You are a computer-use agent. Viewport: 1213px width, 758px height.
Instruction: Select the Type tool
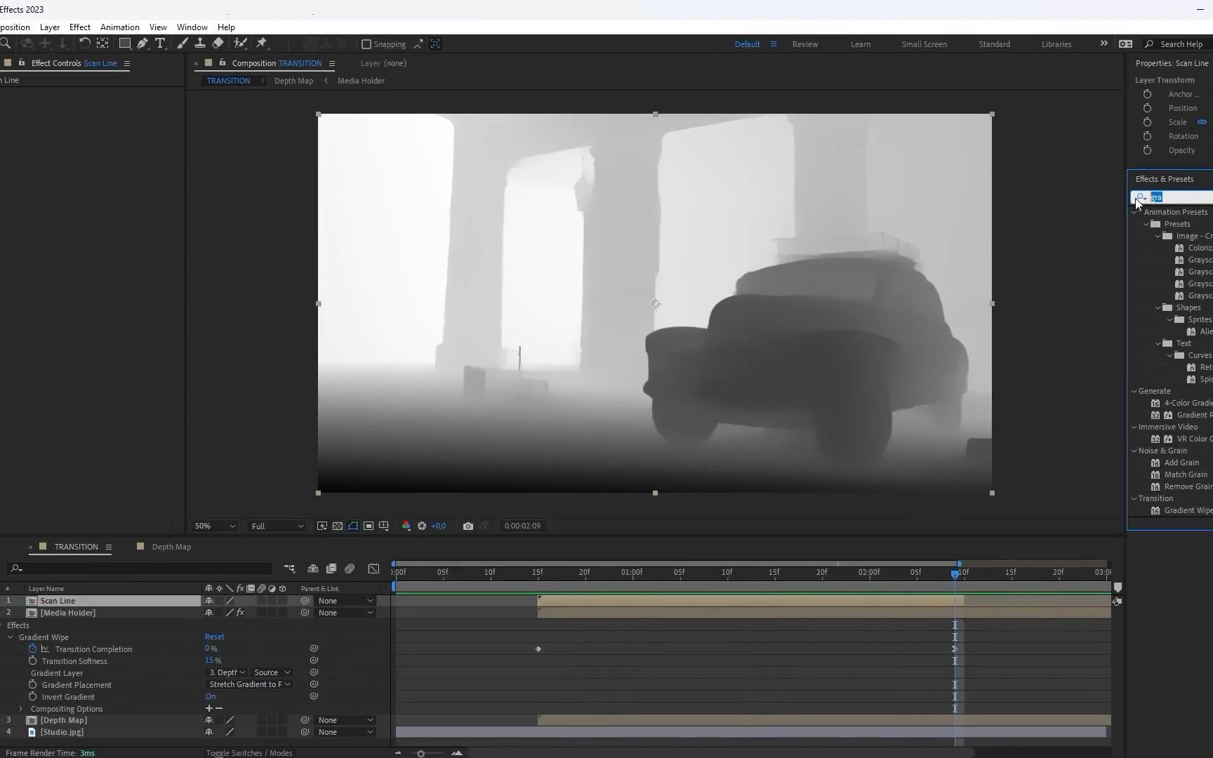coord(161,44)
